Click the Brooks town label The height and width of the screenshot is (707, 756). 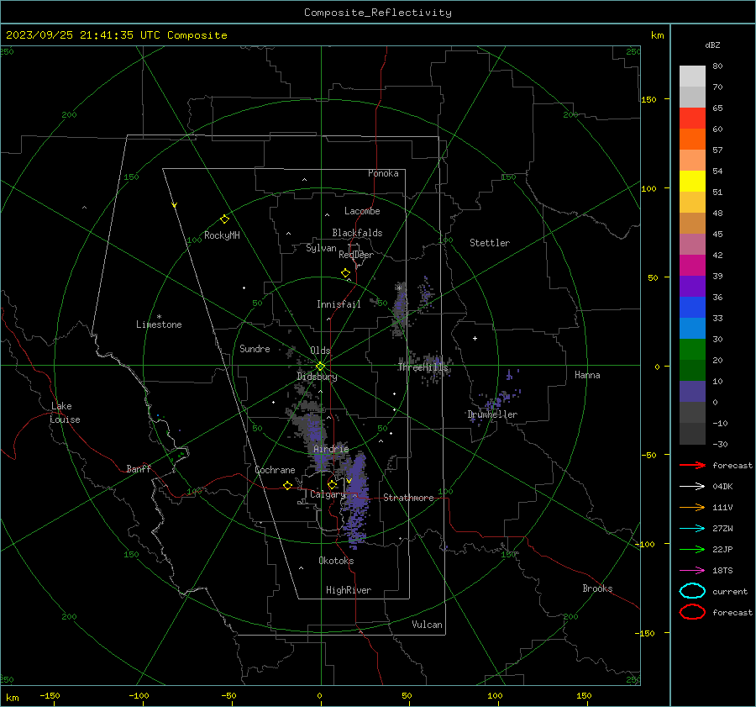597,588
